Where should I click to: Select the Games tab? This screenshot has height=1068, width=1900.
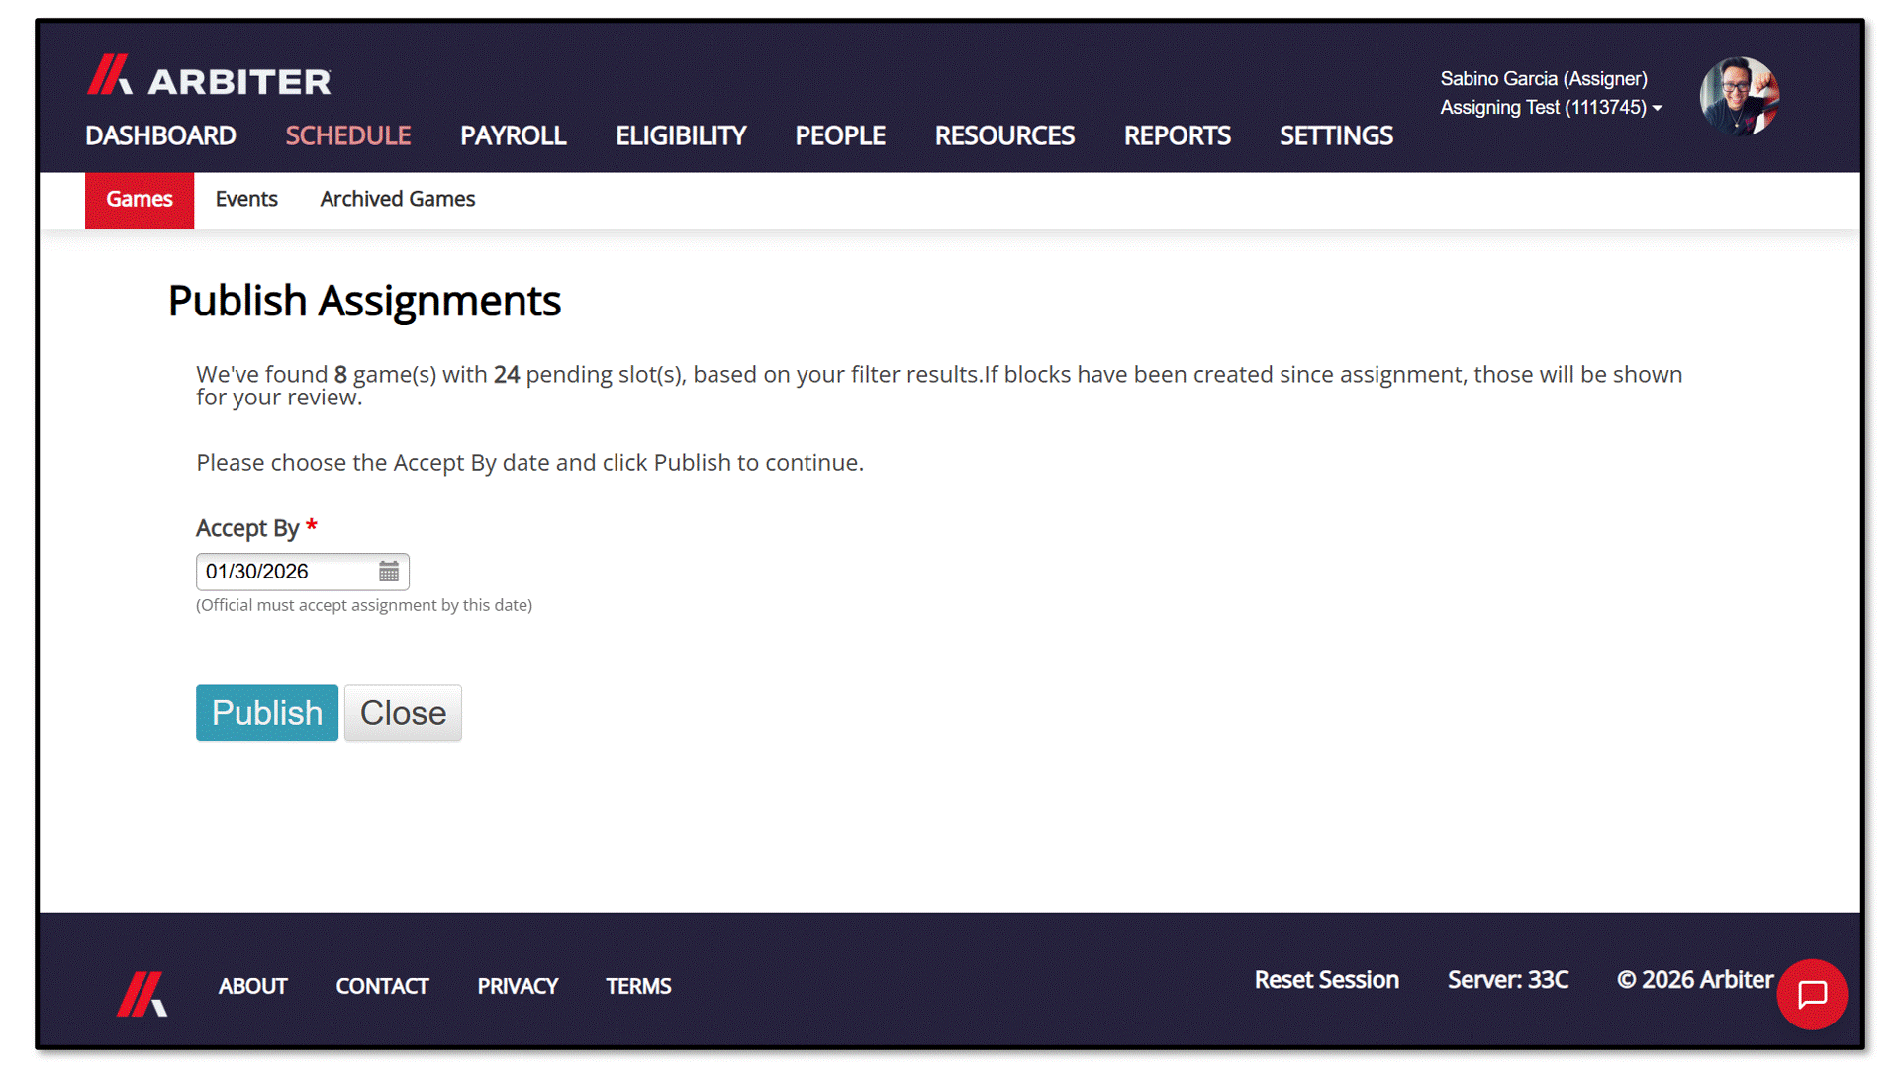click(x=140, y=200)
